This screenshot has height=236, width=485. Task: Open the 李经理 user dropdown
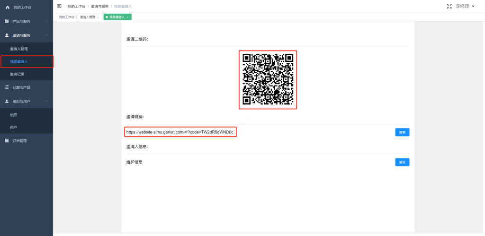coord(465,6)
